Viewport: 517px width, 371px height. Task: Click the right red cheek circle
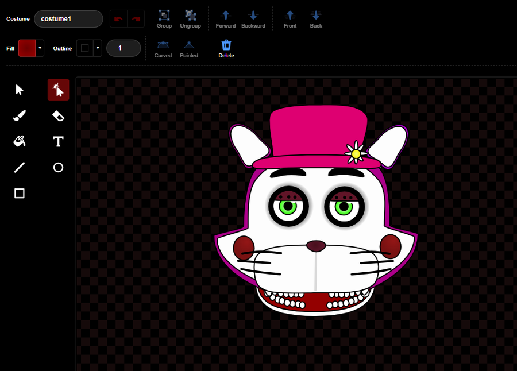(391, 247)
